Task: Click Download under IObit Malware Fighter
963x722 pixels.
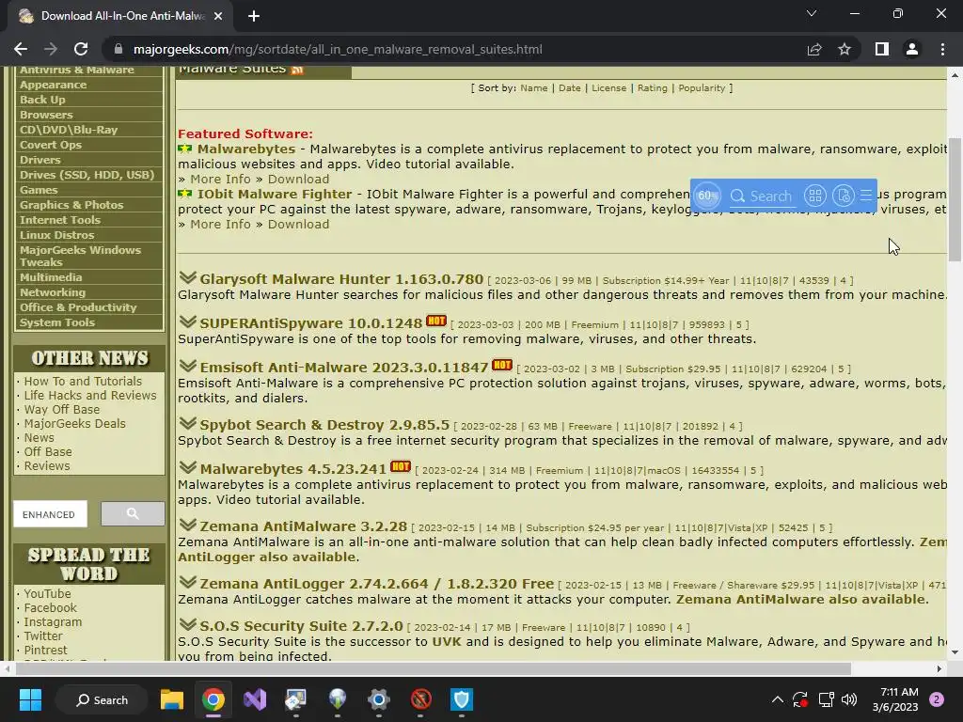Action: 298,224
